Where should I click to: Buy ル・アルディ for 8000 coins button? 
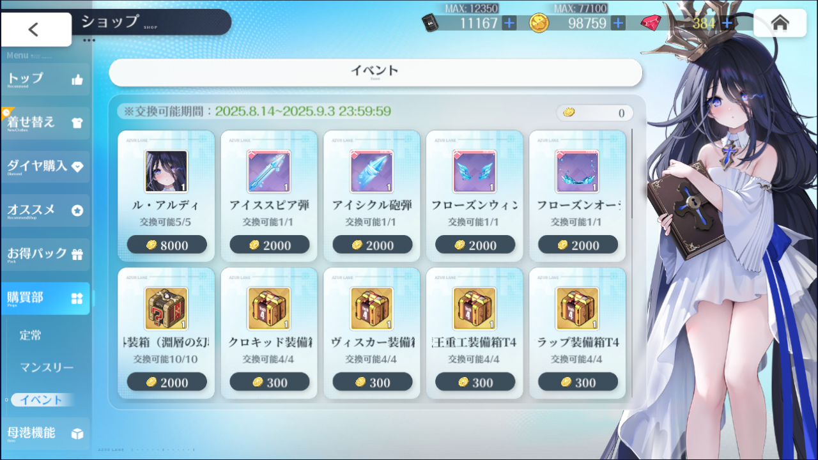[167, 245]
